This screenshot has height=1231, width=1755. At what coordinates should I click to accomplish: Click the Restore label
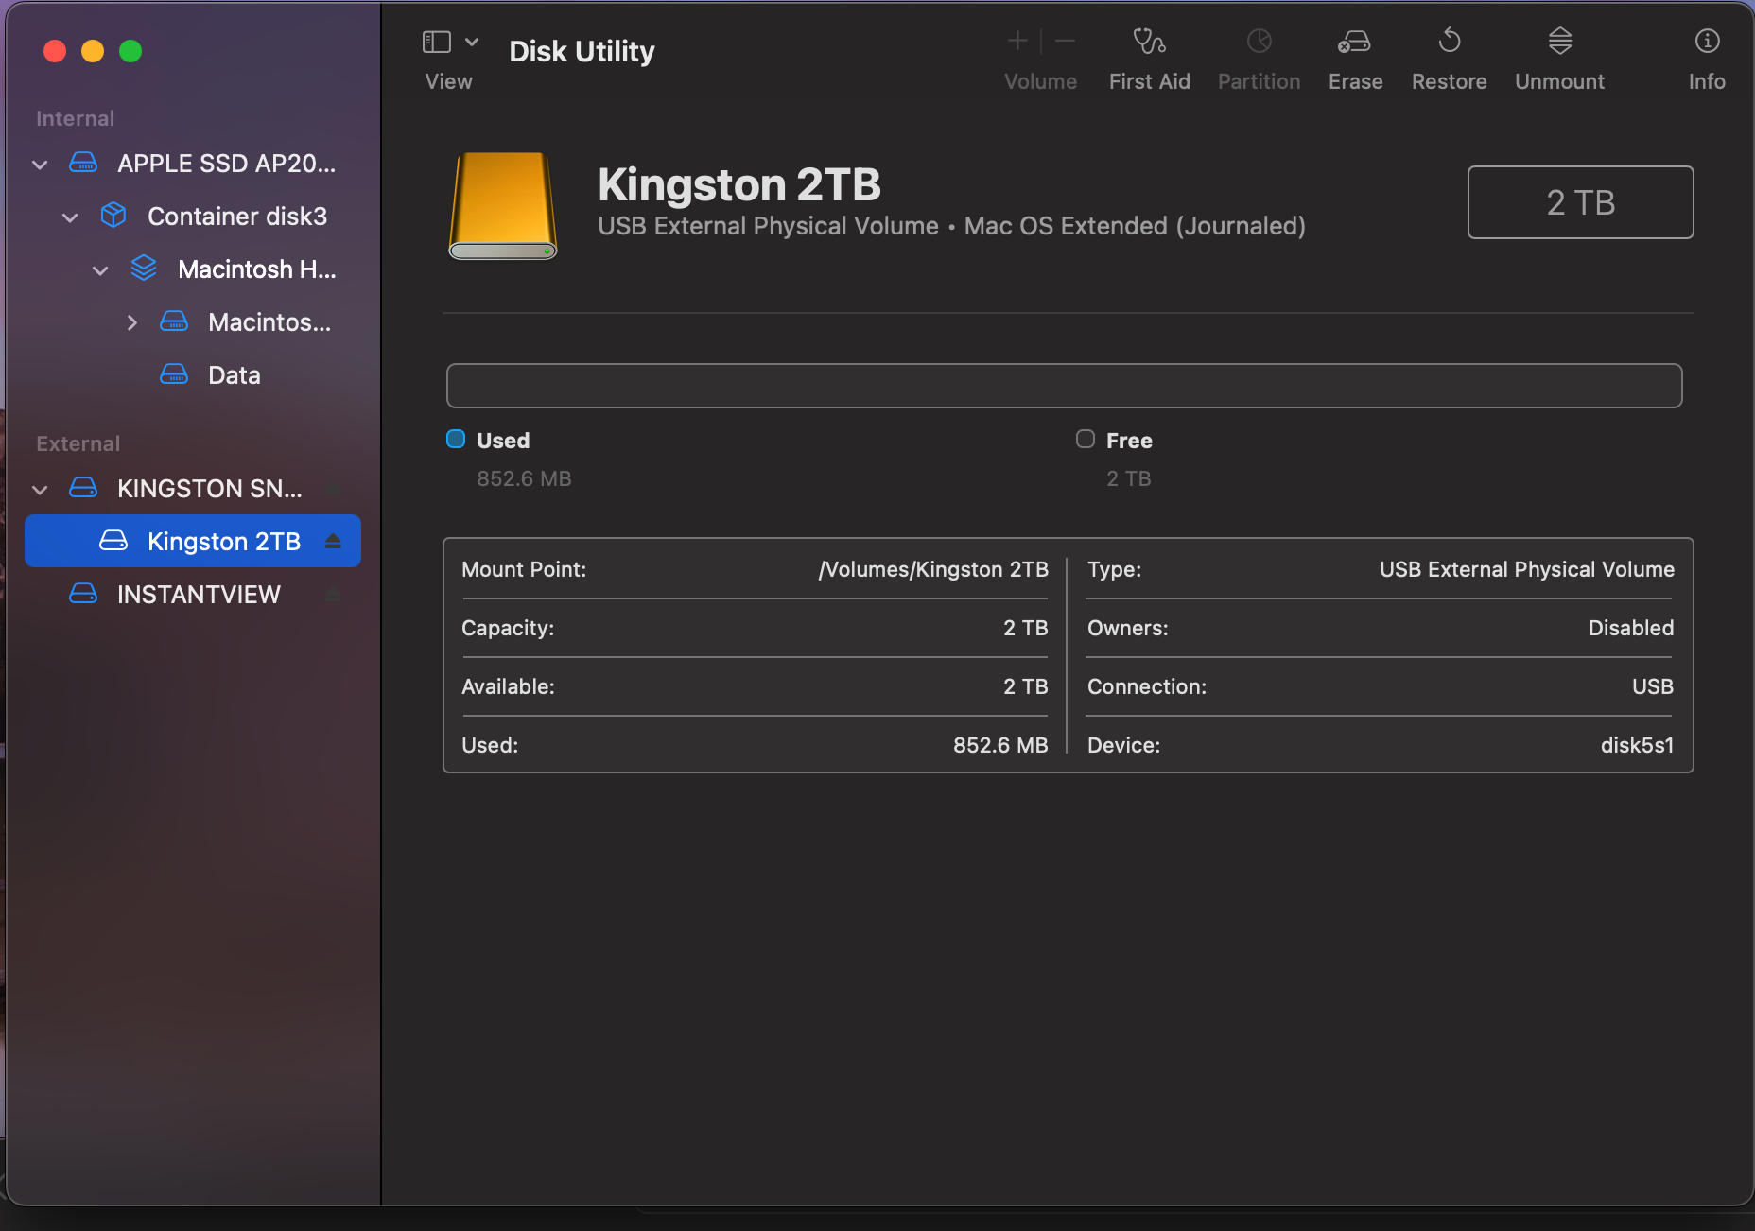click(x=1449, y=81)
